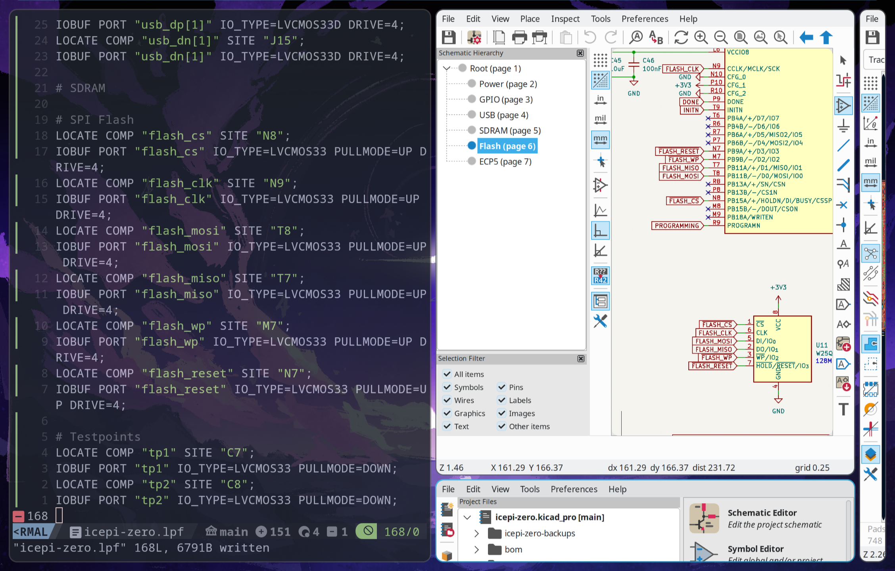
Task: Select 'ECP5 (page 7)' in Schematic Hierarchy
Action: click(505, 161)
